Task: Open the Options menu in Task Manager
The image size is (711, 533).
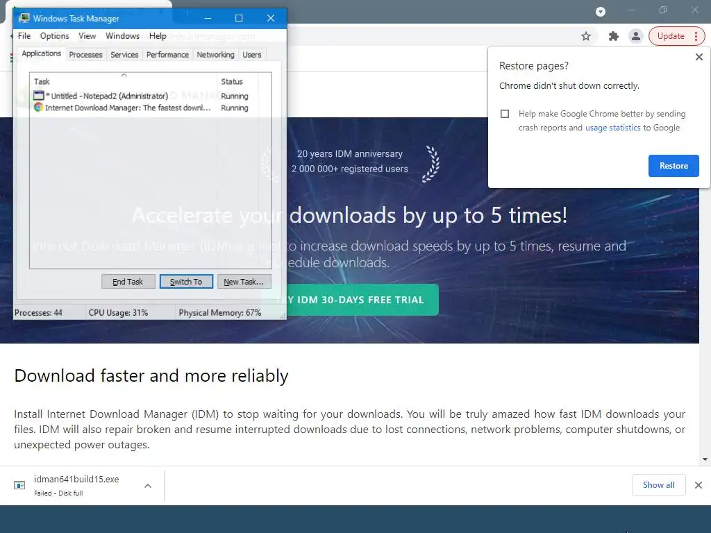Action: click(54, 36)
